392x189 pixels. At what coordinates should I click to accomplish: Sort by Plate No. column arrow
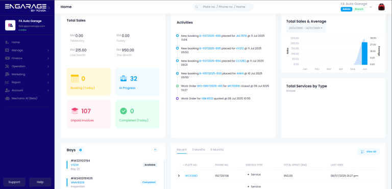184,165
